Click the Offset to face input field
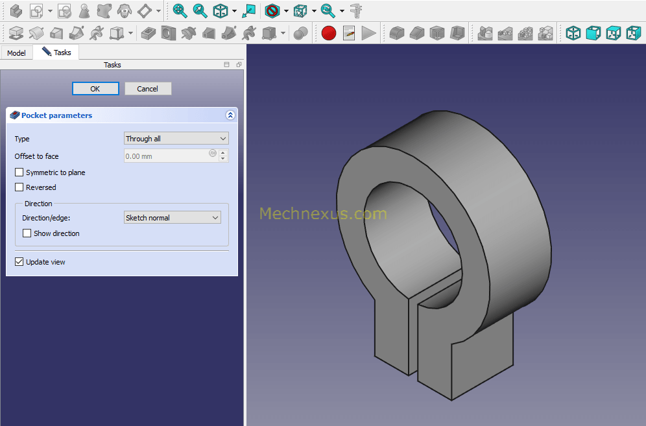 [x=165, y=156]
